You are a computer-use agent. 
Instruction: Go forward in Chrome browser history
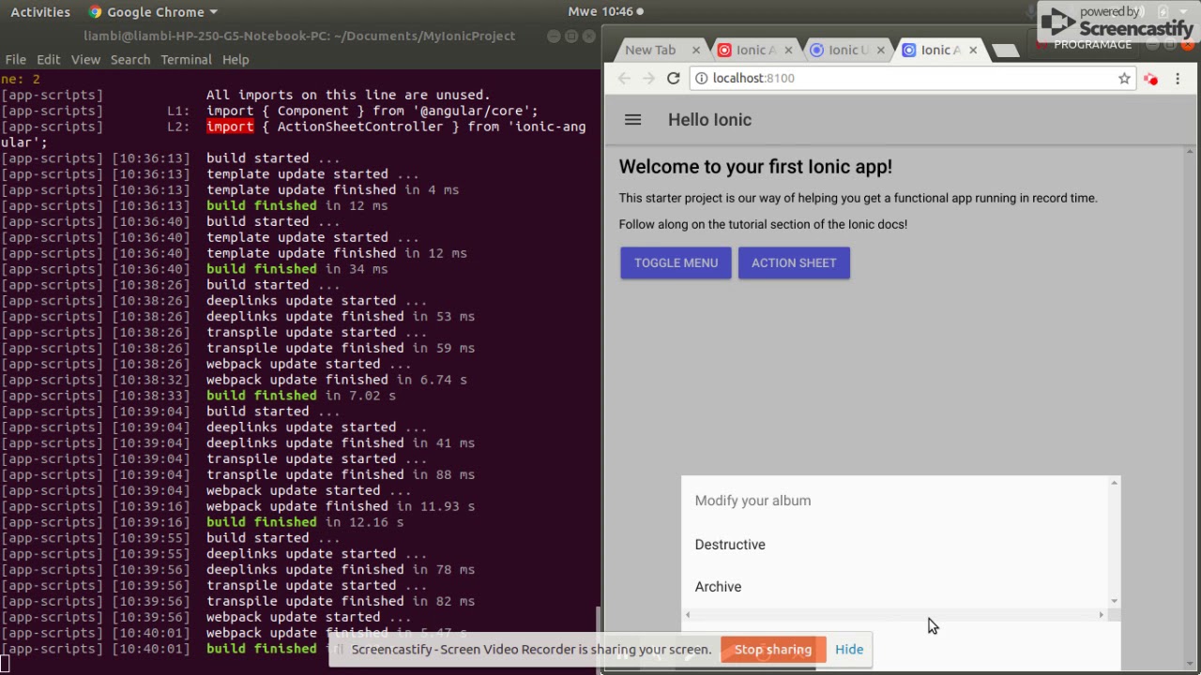[x=648, y=78]
